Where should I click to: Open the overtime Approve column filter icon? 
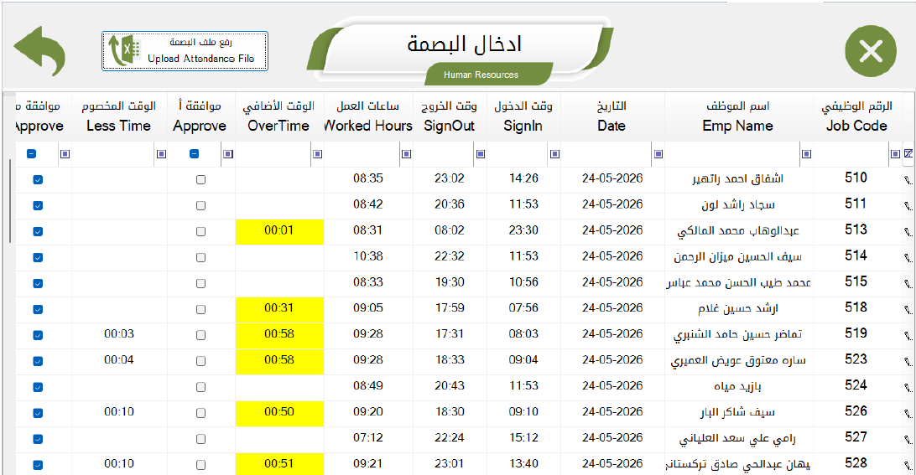coord(228,154)
